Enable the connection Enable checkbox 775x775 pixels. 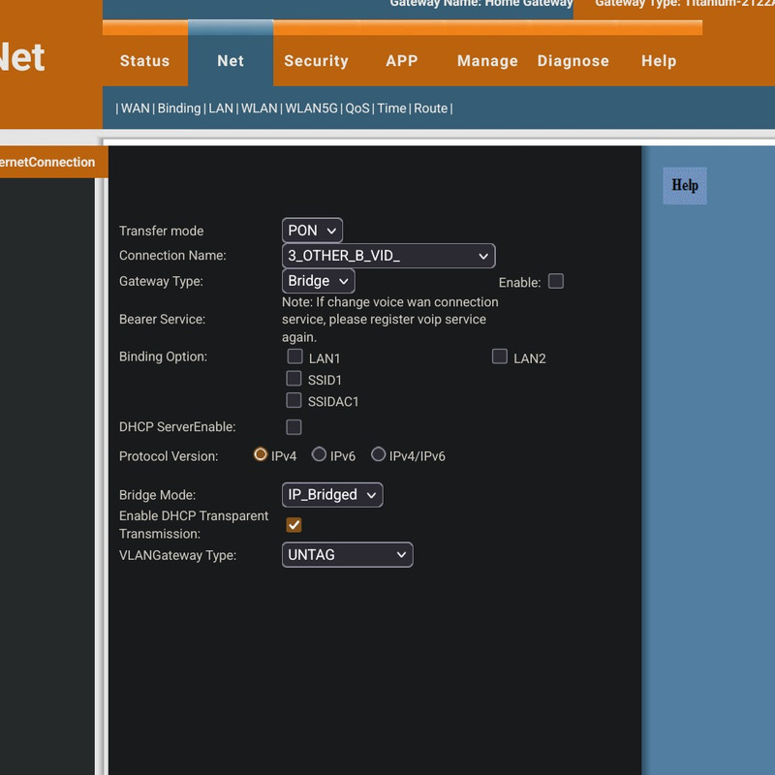coord(556,280)
